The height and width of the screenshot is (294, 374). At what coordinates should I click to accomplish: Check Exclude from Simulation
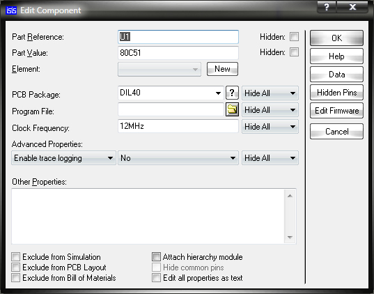coord(16,257)
